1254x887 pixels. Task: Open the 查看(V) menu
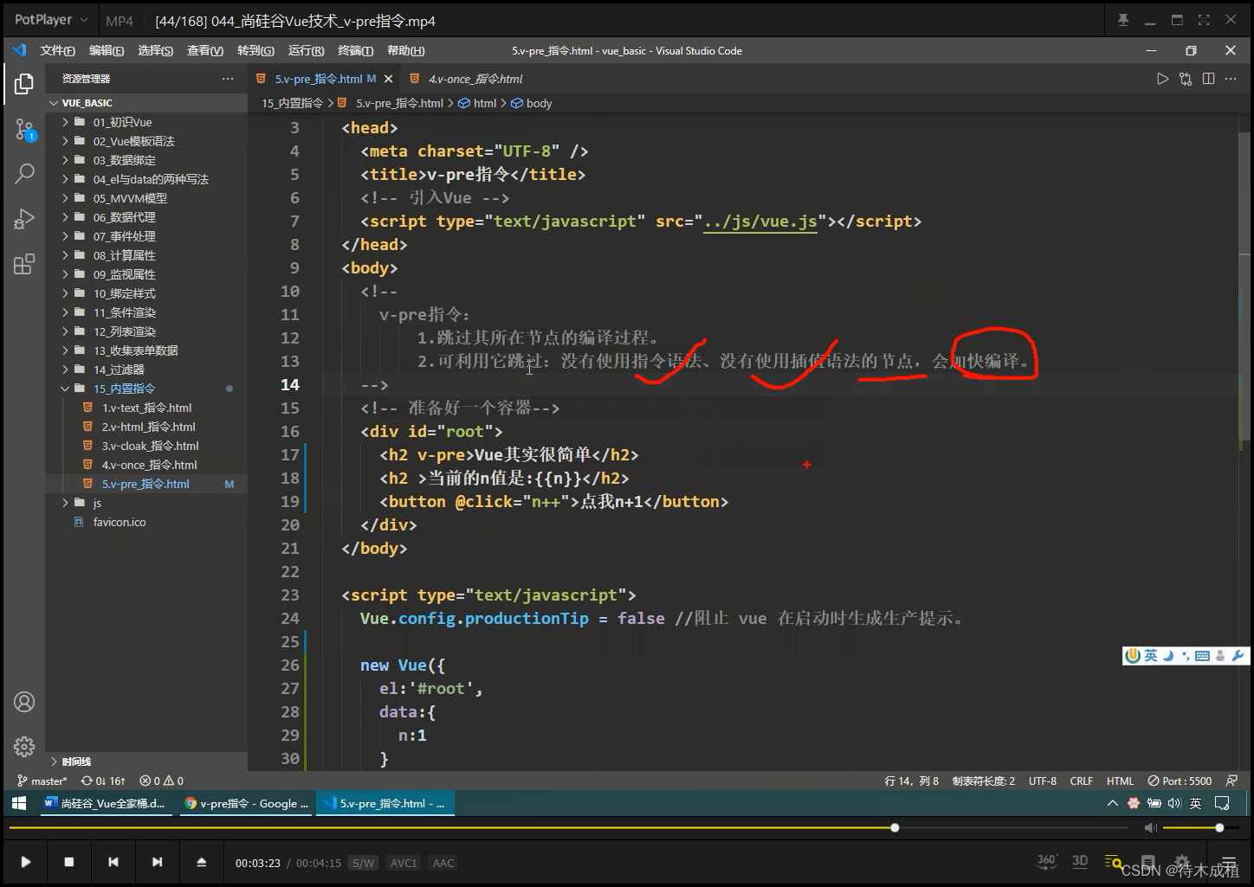pyautogui.click(x=205, y=51)
